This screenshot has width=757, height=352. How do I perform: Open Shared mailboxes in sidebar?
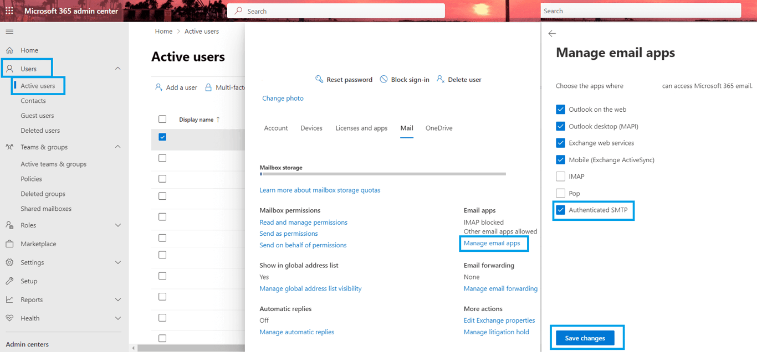(46, 209)
